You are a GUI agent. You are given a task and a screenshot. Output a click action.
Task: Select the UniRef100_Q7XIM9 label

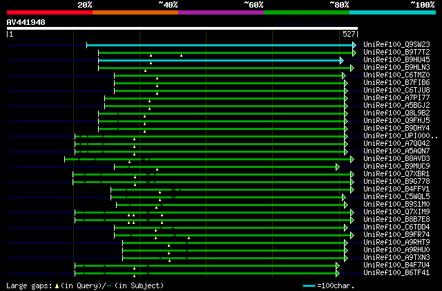point(396,212)
